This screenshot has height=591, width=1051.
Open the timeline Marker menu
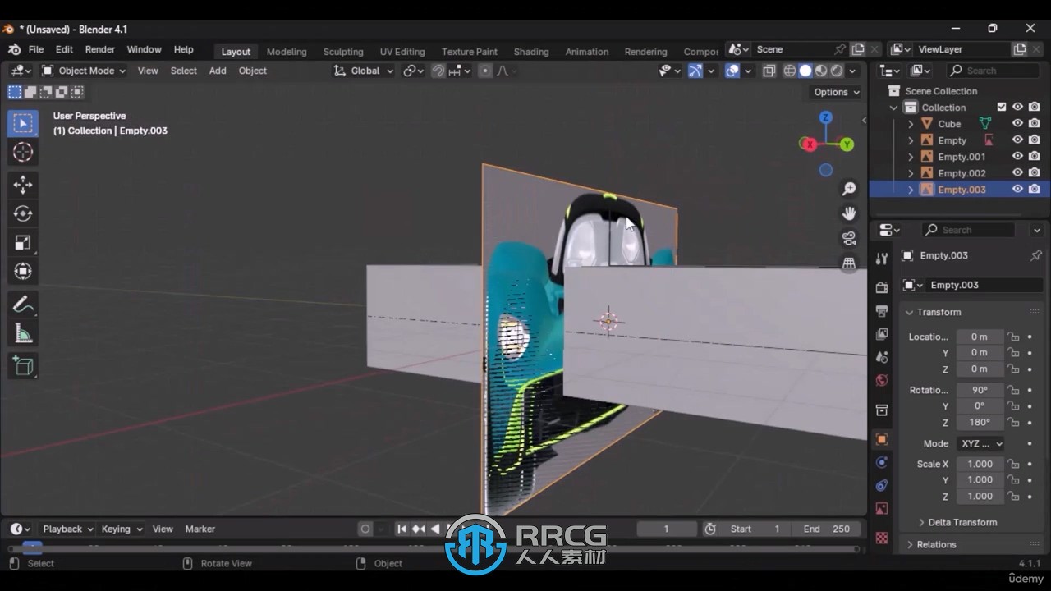coord(200,529)
